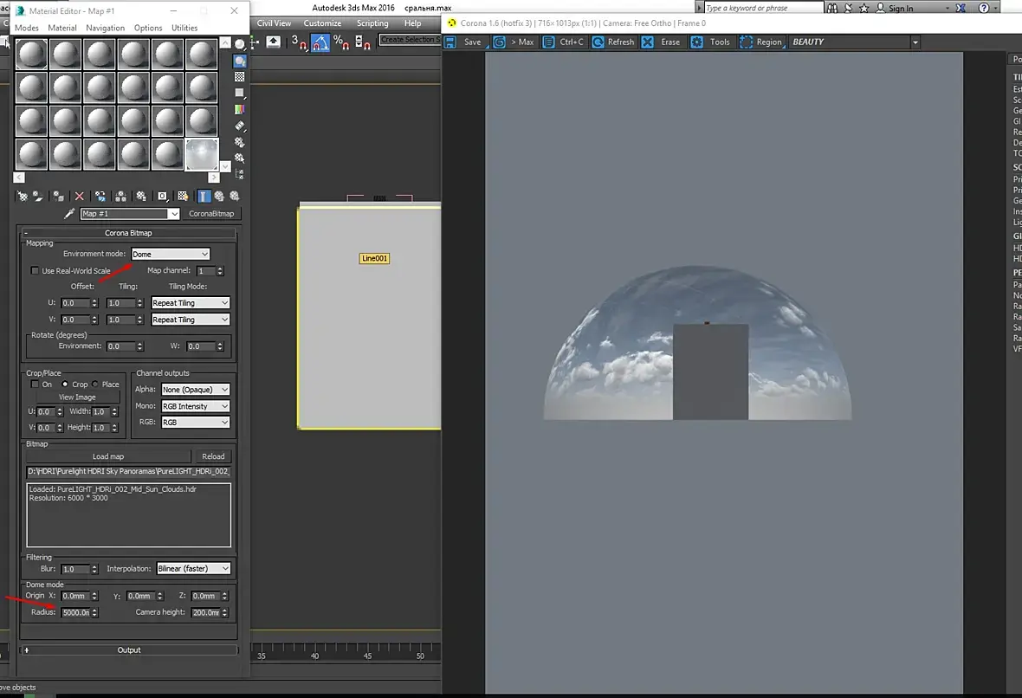The width and height of the screenshot is (1022, 698).
Task: Enable the Crop/Place On checkbox
Action: tap(36, 385)
